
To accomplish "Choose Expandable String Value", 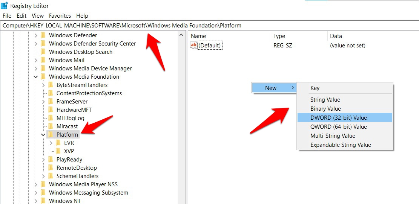I will (345, 145).
